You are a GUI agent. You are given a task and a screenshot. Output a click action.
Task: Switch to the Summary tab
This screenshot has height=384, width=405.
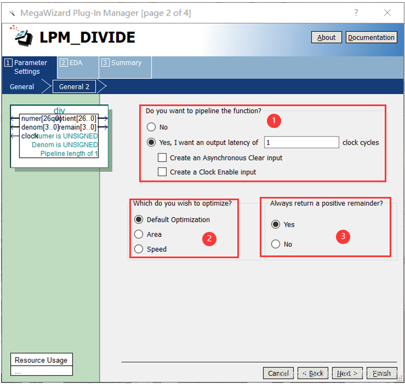click(125, 67)
